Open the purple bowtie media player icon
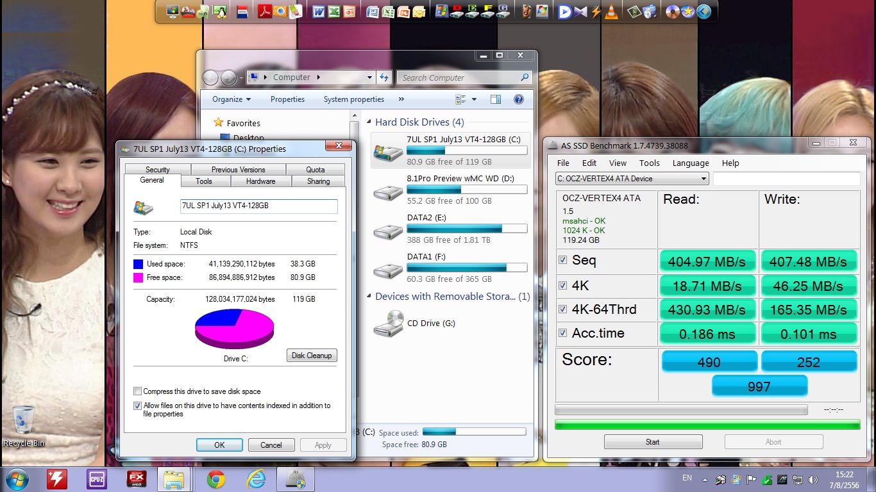The width and height of the screenshot is (876, 492). tap(580, 11)
